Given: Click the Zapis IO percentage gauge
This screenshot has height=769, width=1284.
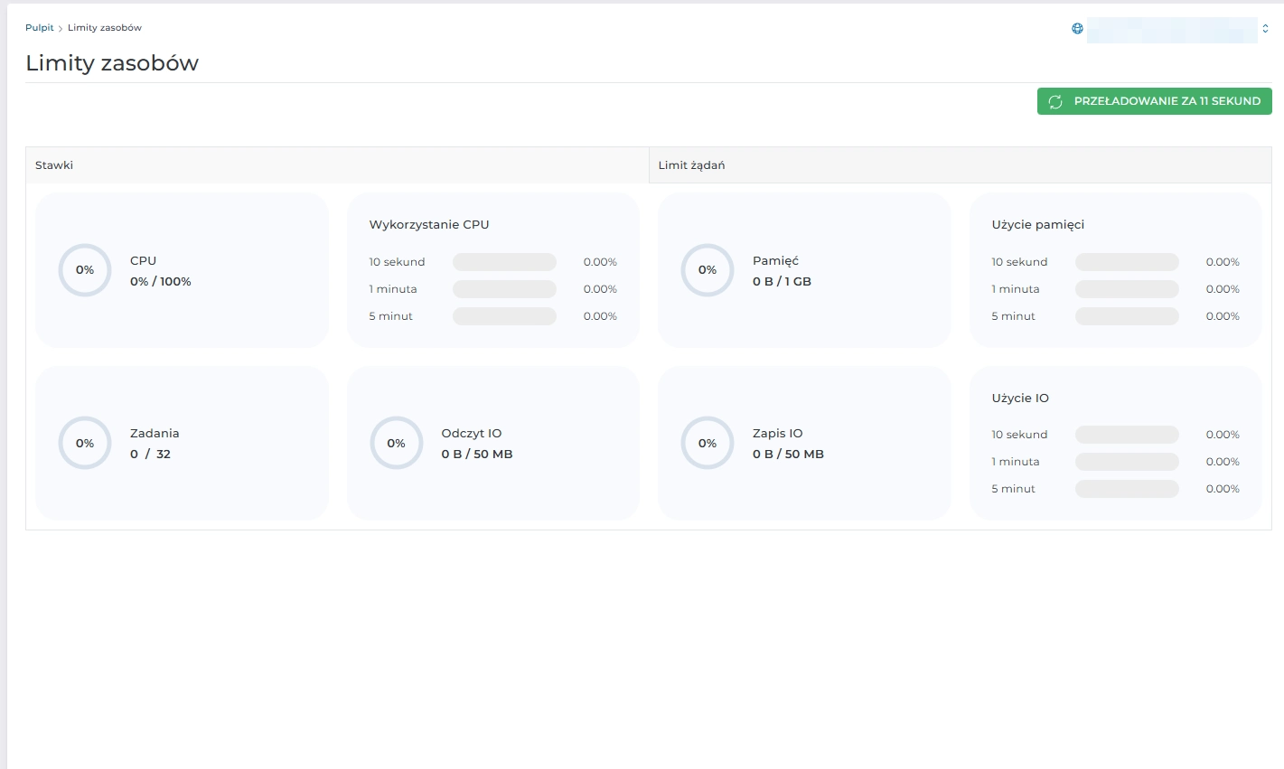Looking at the screenshot, I should coord(707,443).
